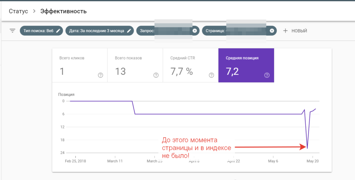The height and width of the screenshot is (180, 355).
Task: Disable the 'Средняя позиция' metric card
Action: pos(246,65)
